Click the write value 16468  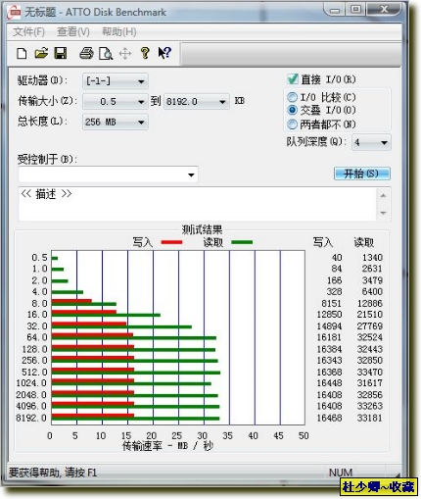(x=330, y=418)
